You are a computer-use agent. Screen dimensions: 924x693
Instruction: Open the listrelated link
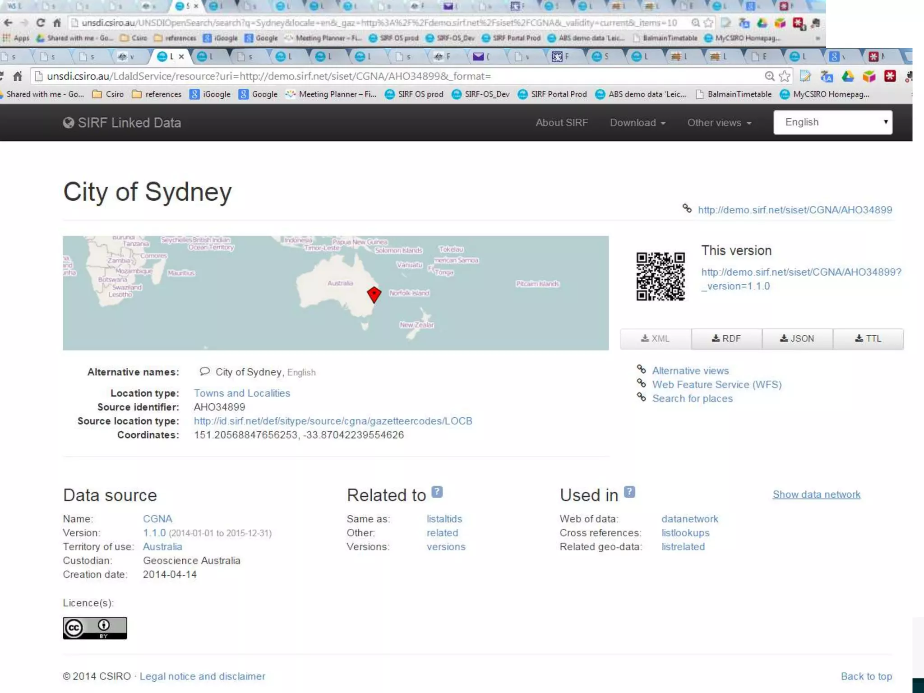pos(683,547)
